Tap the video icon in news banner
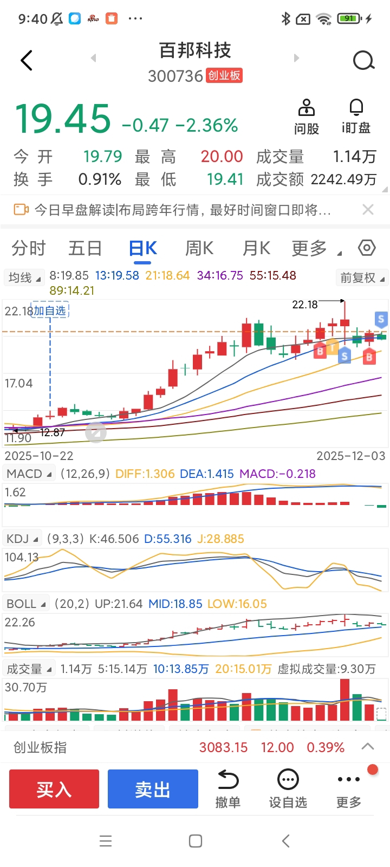Screen dimensions: 390x867 point(21,209)
